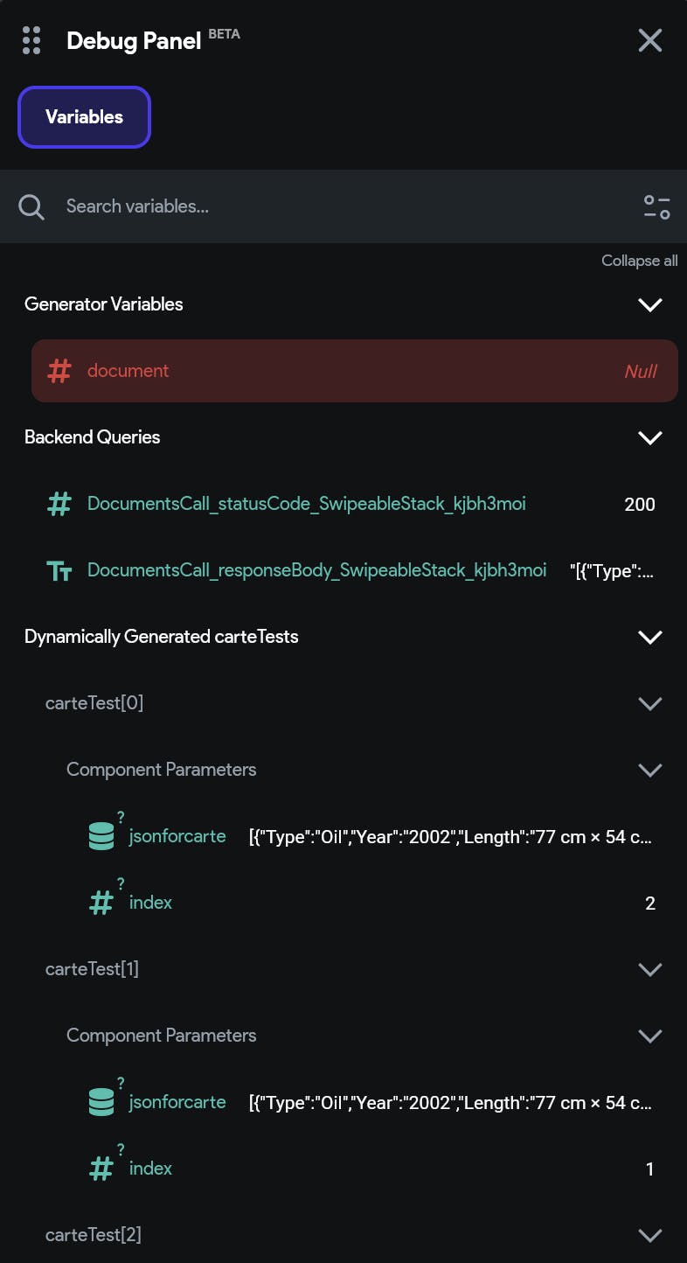The image size is (687, 1263).
Task: Collapse Dynamically Generated carteTests section
Action: [650, 637]
